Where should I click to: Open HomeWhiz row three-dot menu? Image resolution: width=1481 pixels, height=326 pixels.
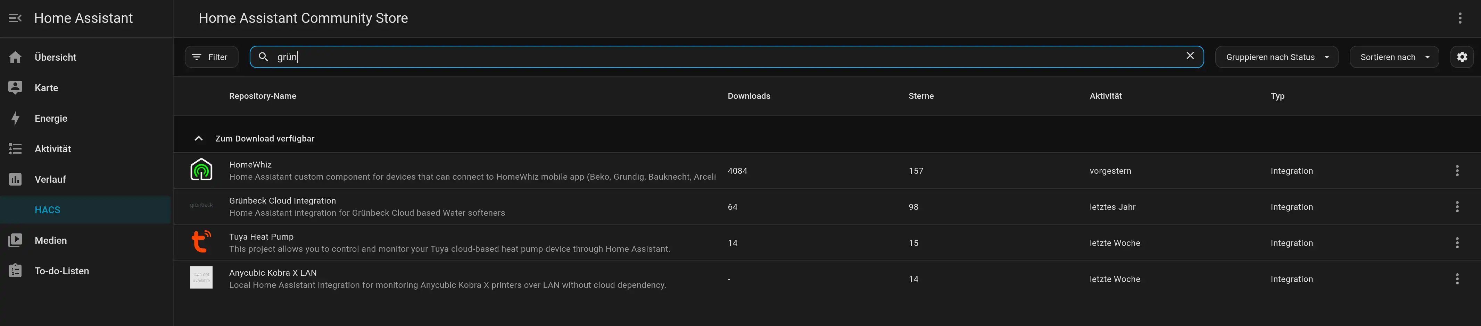pyautogui.click(x=1457, y=171)
